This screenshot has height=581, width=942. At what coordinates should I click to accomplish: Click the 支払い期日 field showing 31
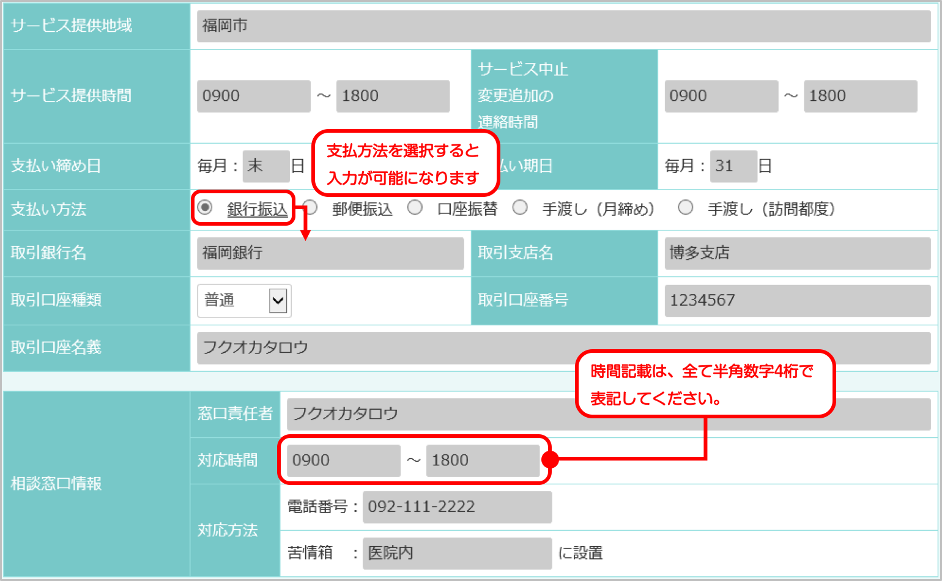pos(733,166)
